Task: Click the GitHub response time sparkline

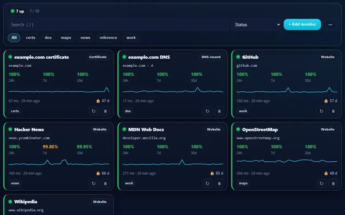Action: pyautogui.click(x=287, y=90)
